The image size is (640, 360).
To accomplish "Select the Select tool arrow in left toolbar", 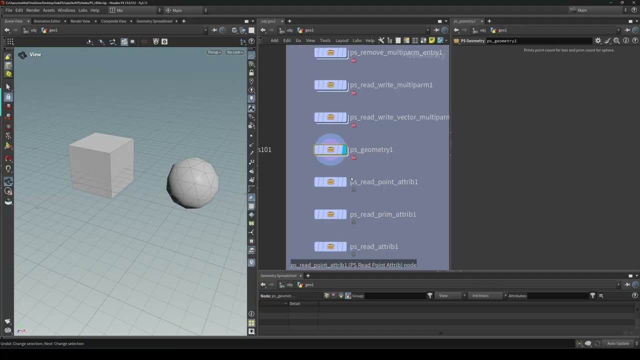I will pyautogui.click(x=8, y=87).
